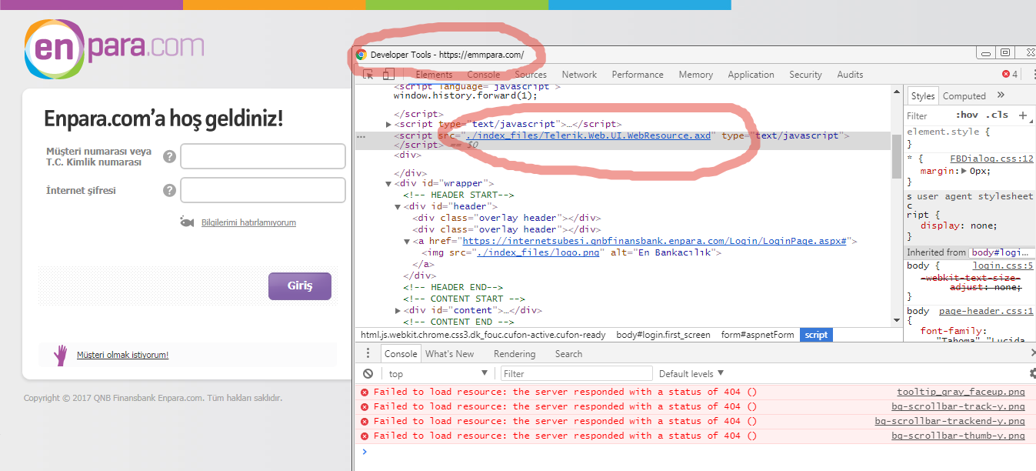Click error icon on bg-scrollbar-thumb-y.png row
The width and height of the screenshot is (1036, 471).
coord(365,436)
